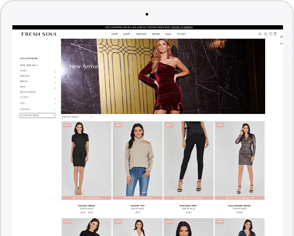This screenshot has height=236, width=294.
Task: Expand the Shop sidebar arrow
Action: click(55, 72)
